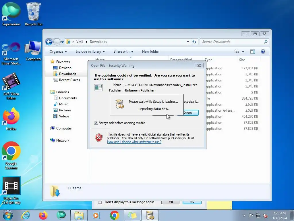Open the view options dropdown arrow
Image resolution: width=294 pixels, height=221 pixels.
(243, 52)
